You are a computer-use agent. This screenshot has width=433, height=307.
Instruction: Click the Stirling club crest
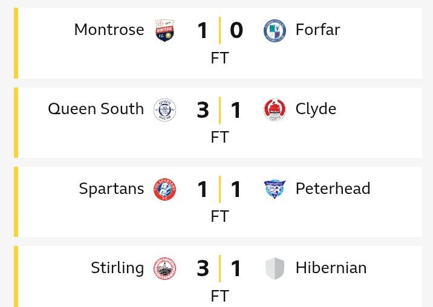click(x=164, y=268)
